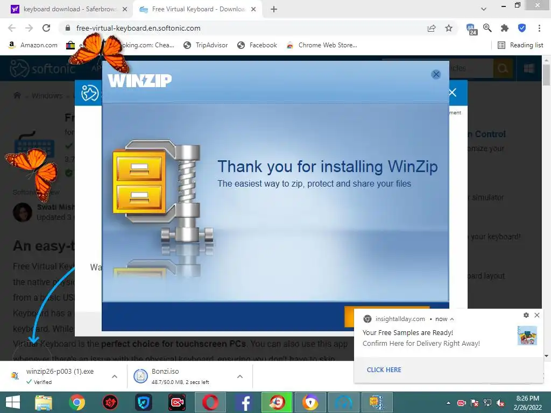Launch Google Chrome from the taskbar
Viewport: 551px width, 413px height.
(76, 402)
